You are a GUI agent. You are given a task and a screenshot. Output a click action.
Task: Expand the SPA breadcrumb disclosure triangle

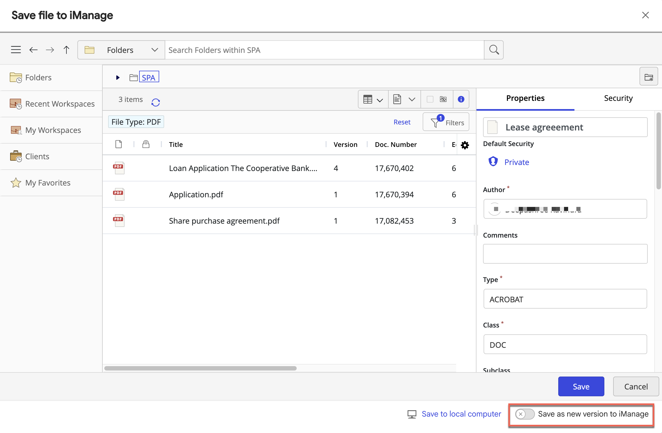click(x=117, y=77)
